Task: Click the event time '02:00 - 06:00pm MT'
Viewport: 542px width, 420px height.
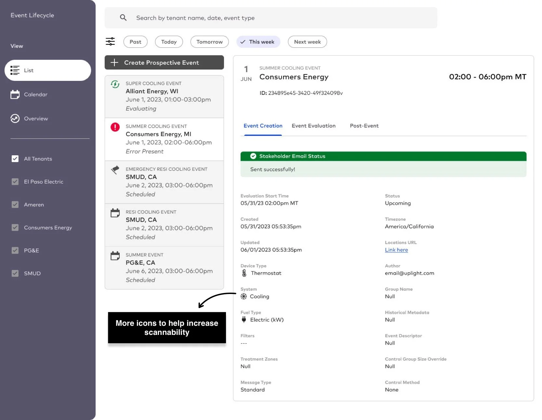Action: point(487,77)
